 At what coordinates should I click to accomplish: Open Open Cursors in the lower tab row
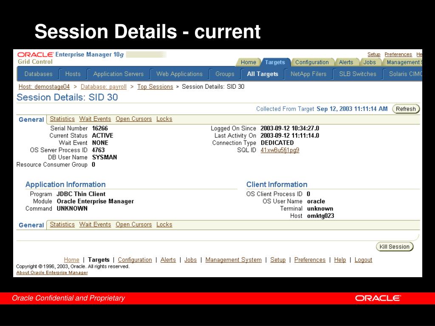coord(134,225)
